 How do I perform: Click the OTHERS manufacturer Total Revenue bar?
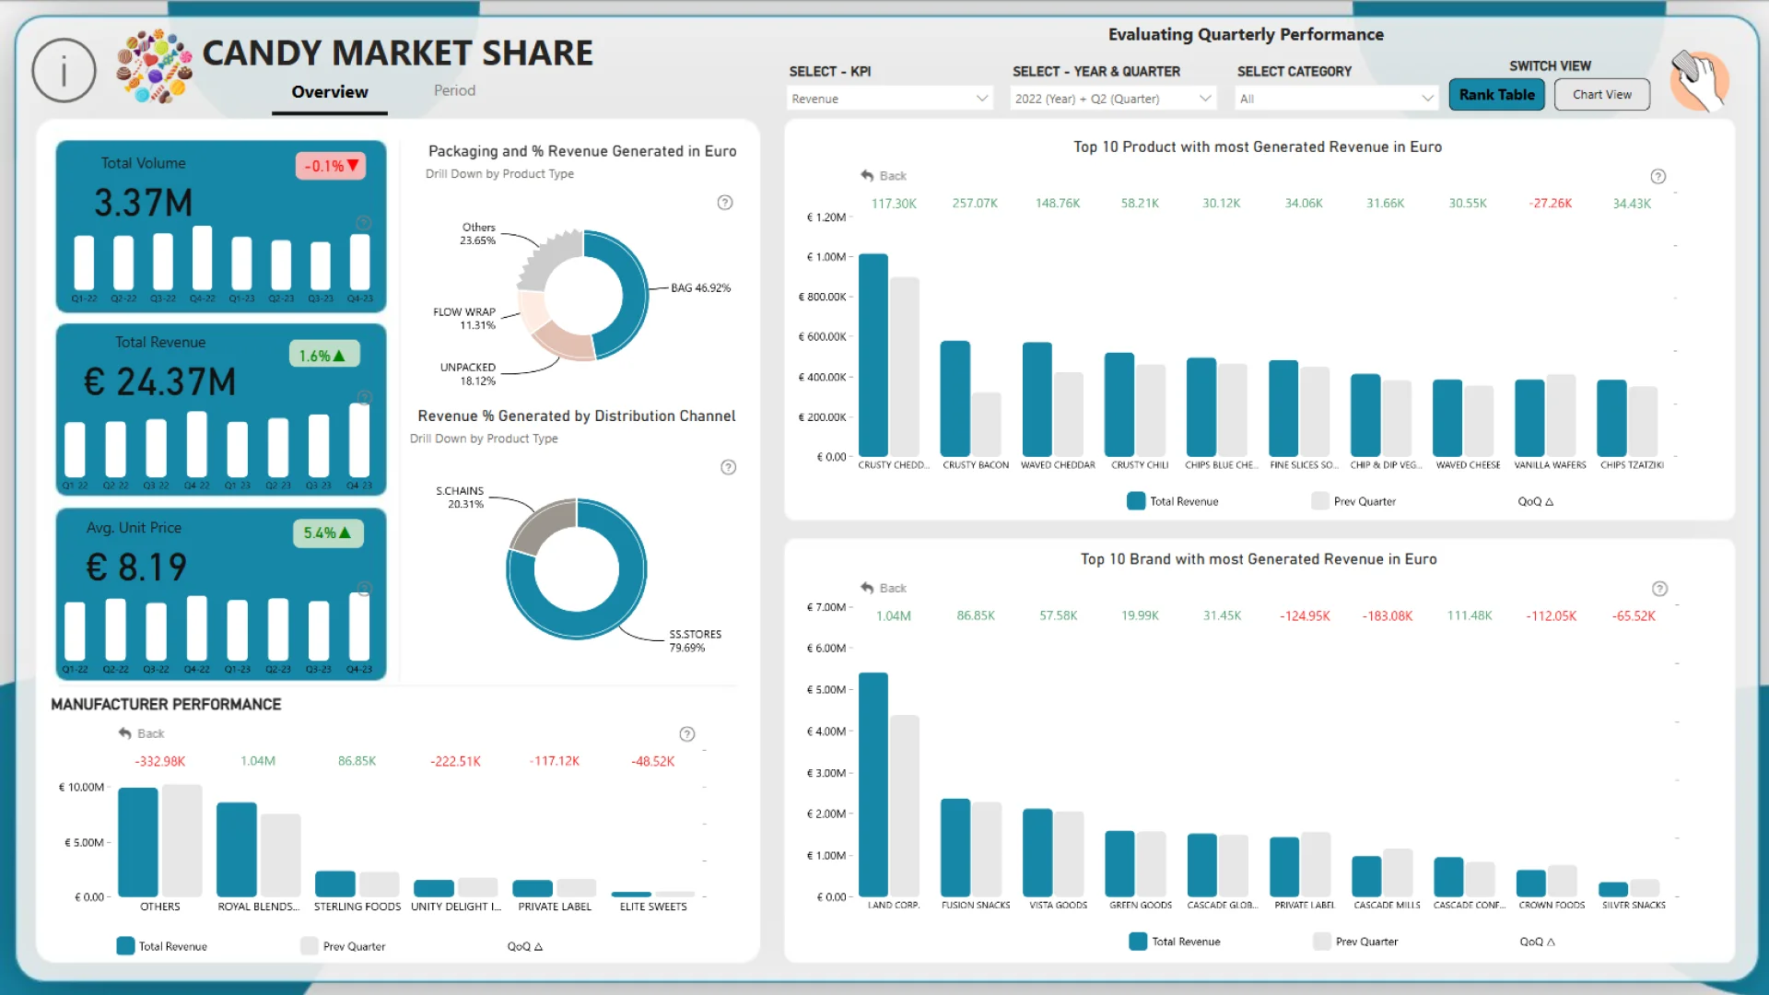[x=138, y=842]
